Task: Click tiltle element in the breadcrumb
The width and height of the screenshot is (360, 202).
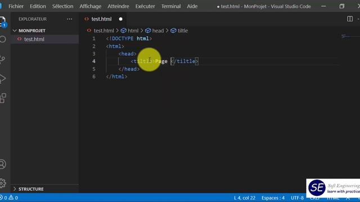Action: [183, 30]
